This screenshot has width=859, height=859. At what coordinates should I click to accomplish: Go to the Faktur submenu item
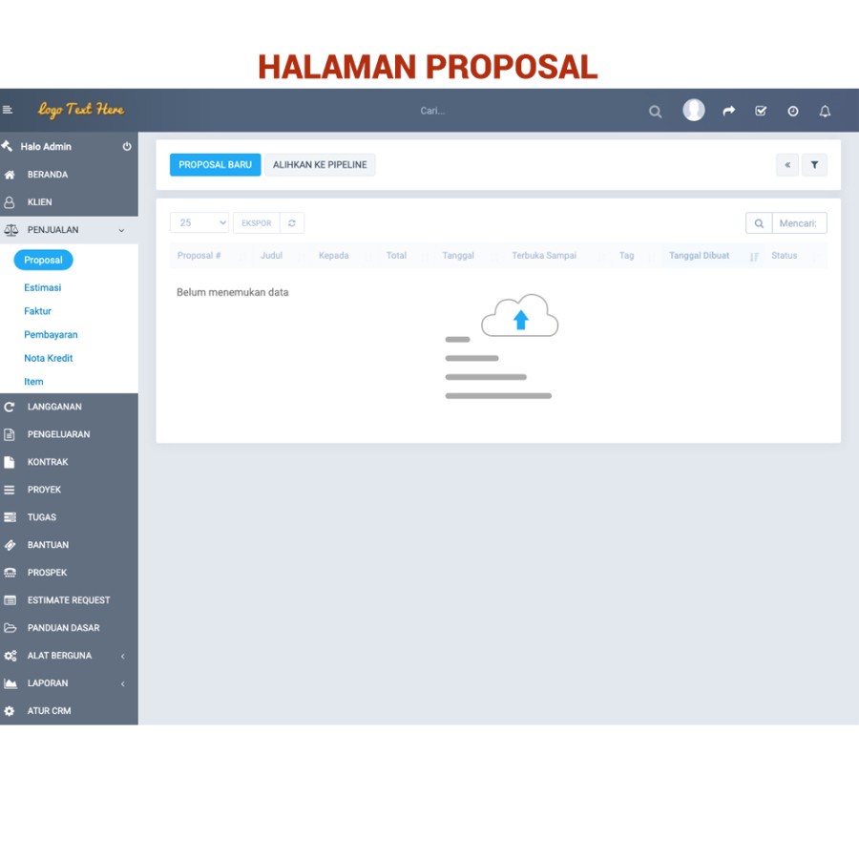click(38, 311)
